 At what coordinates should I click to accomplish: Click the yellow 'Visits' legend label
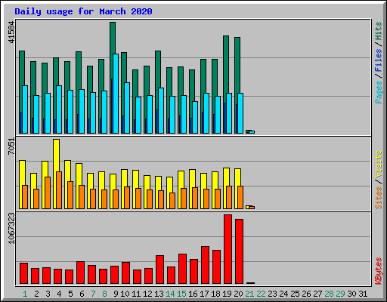(x=379, y=164)
